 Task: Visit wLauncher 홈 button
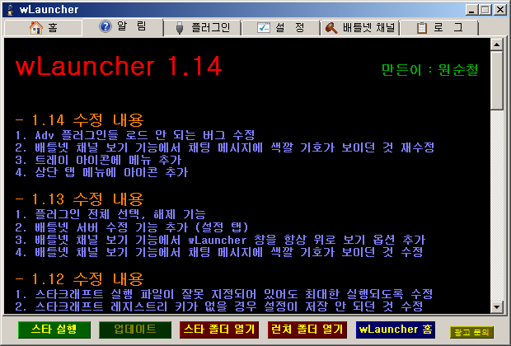coord(396,330)
